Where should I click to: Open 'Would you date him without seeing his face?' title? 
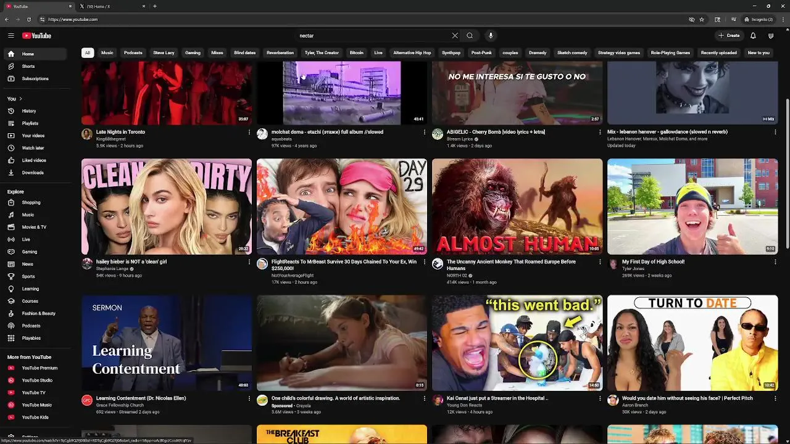coord(688,398)
